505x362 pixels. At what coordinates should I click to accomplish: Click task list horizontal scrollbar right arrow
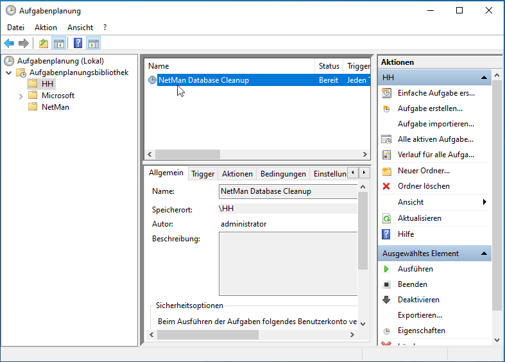pos(365,155)
